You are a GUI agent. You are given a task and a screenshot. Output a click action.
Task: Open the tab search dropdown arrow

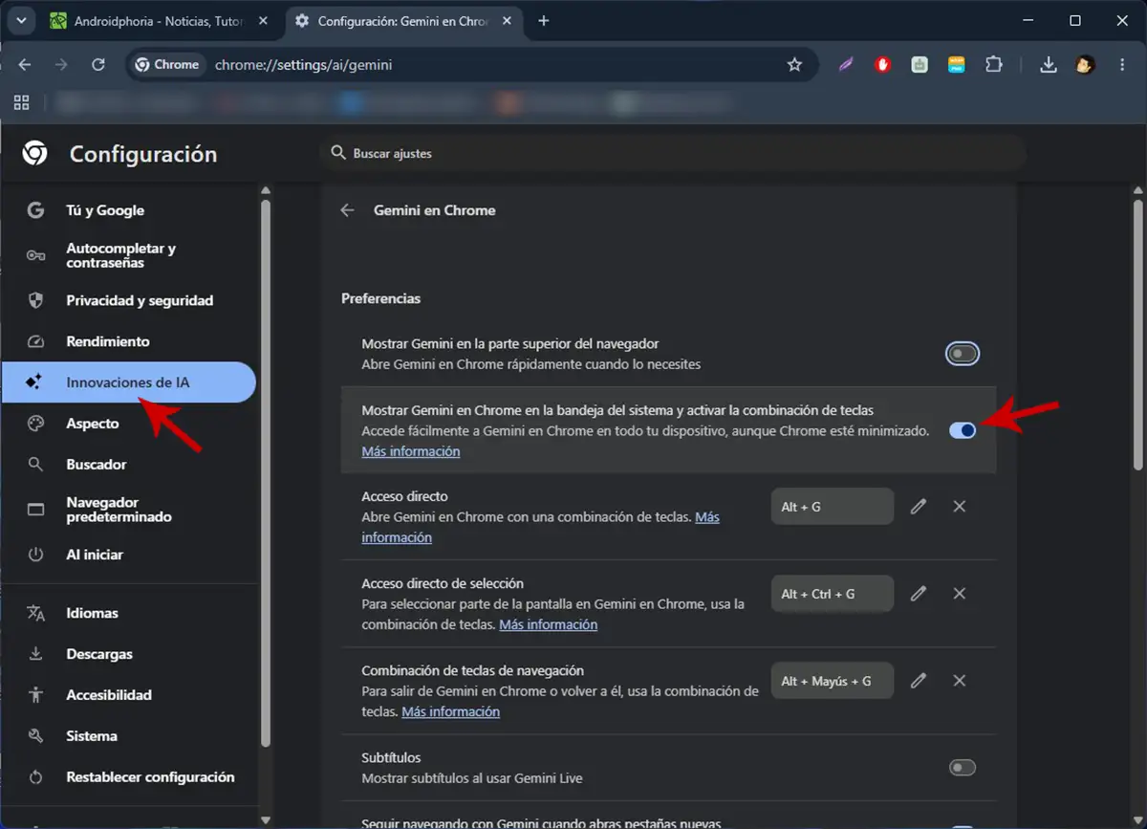coord(21,21)
